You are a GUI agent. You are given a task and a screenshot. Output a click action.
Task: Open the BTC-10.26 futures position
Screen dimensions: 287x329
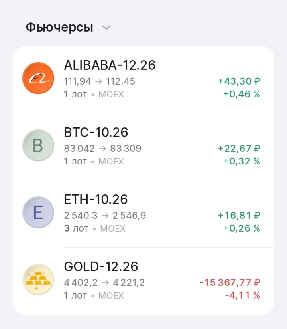(x=143, y=147)
